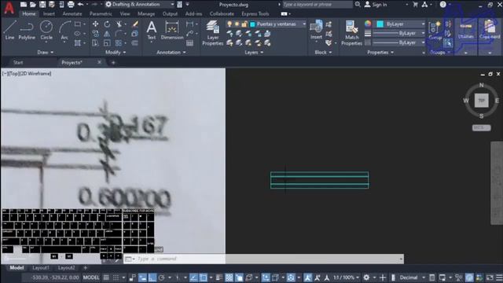Click the cyan layer color swatch

coord(253,24)
